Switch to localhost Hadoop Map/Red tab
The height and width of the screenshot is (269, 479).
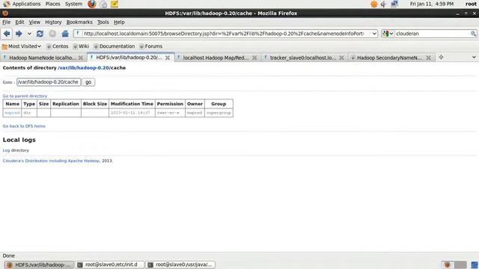pos(216,58)
